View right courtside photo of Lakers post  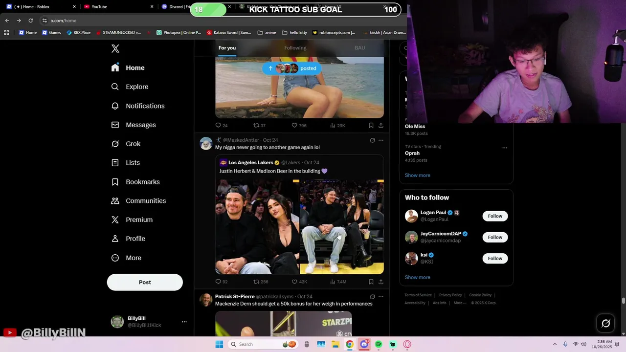[342, 227]
